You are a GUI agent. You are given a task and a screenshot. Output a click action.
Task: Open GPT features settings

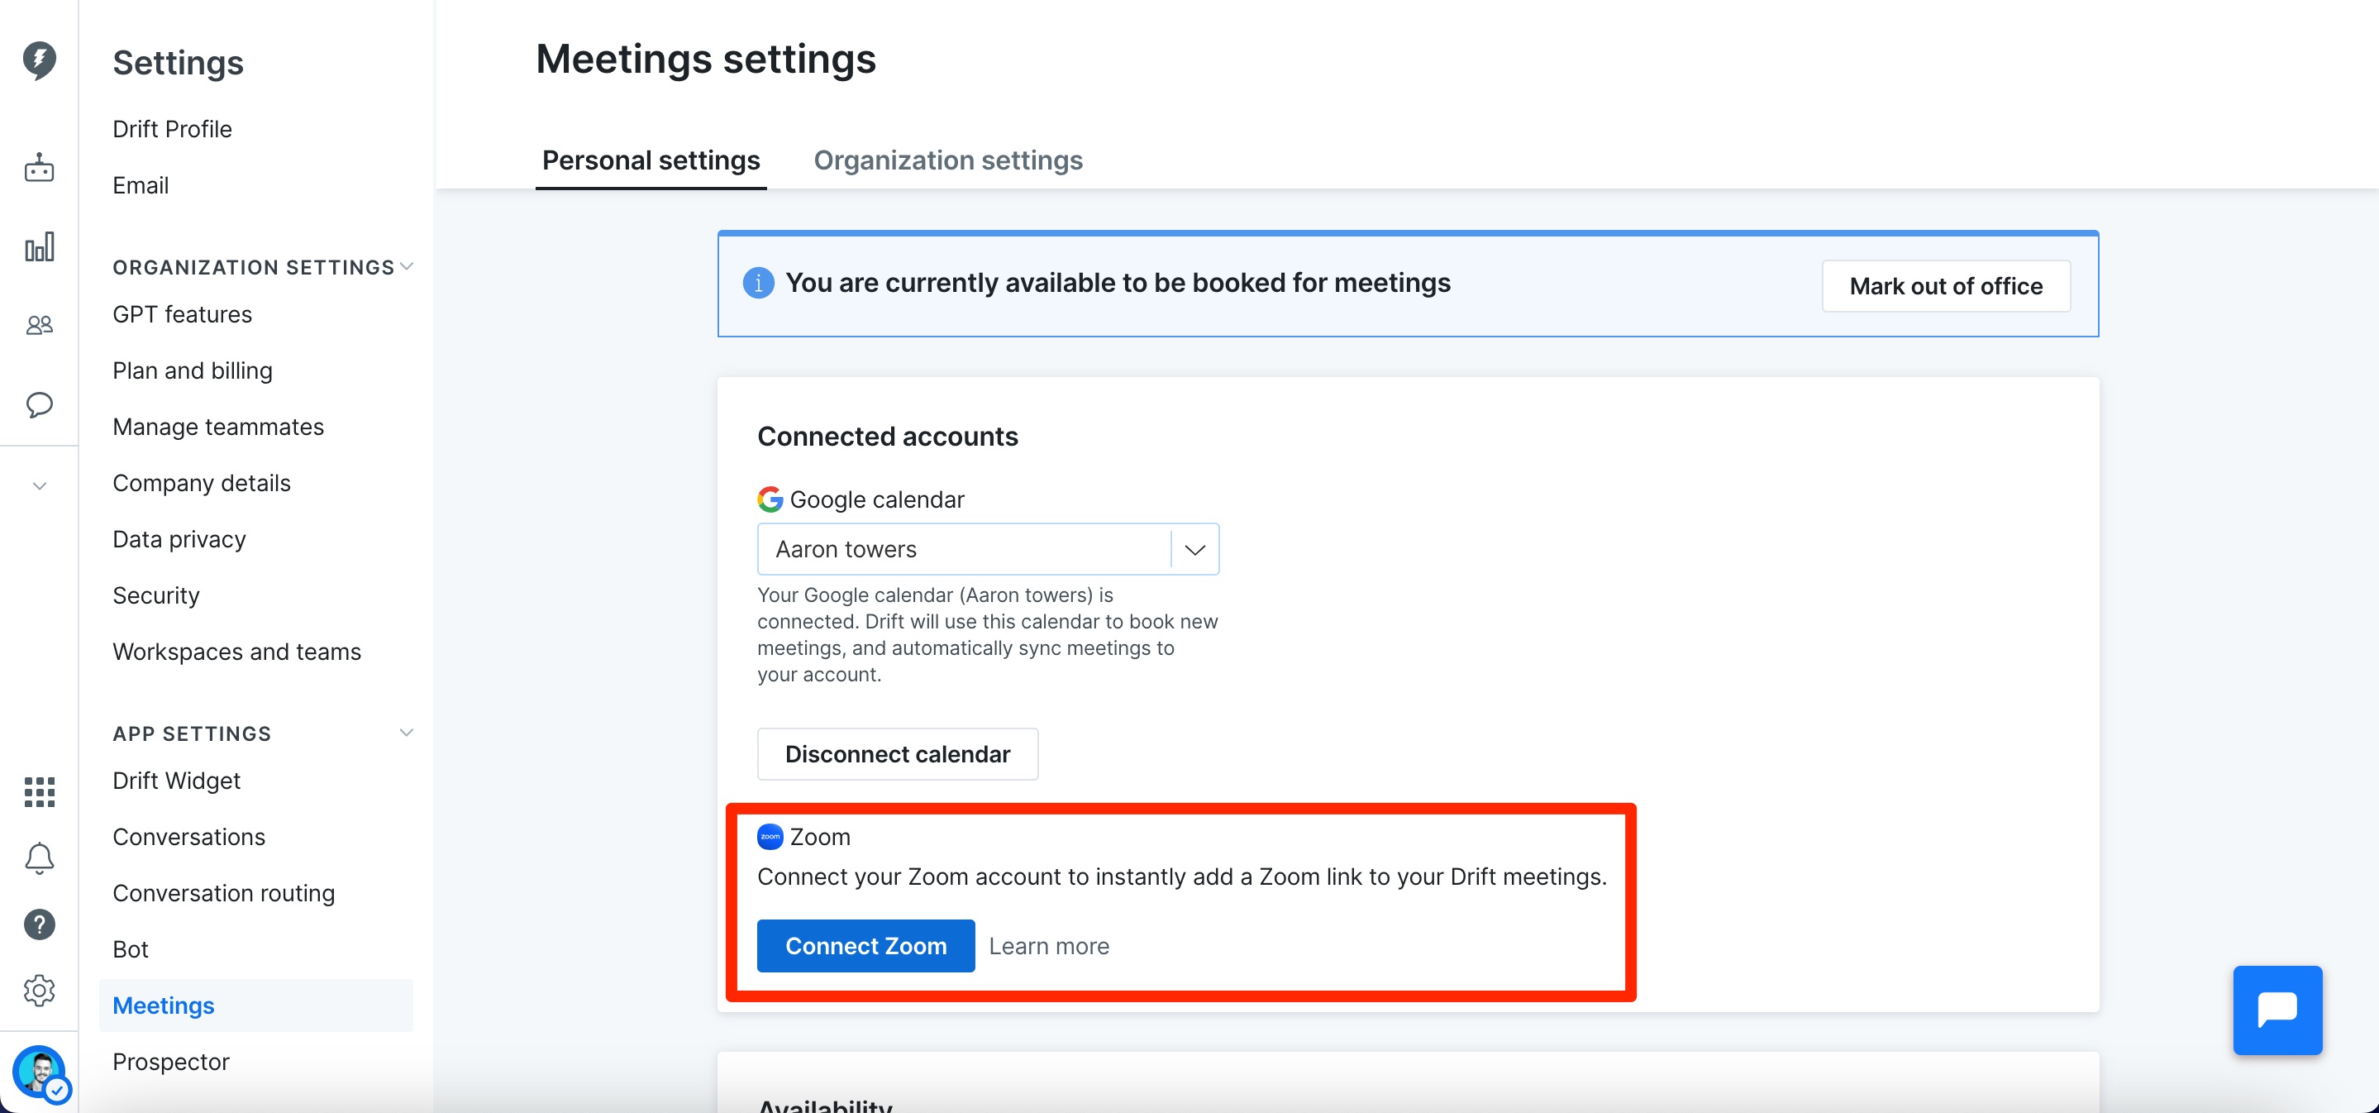click(x=182, y=315)
